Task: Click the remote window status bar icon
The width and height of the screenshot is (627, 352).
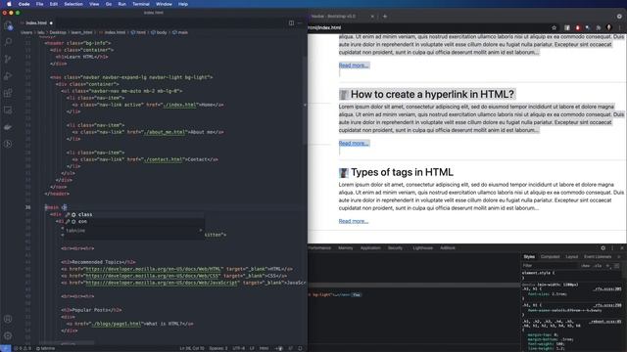Action: (x=5, y=348)
